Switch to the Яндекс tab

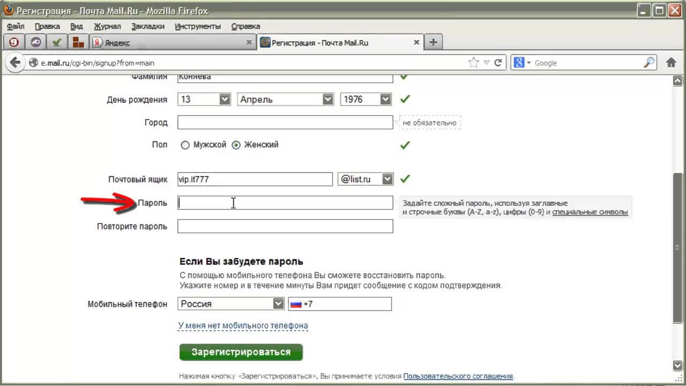(x=173, y=42)
